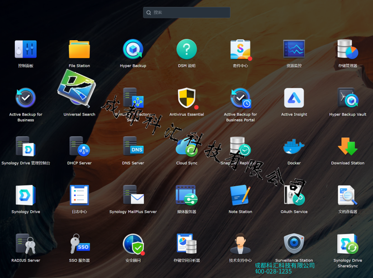
Task: Open OAuth Service
Action: pos(294,195)
